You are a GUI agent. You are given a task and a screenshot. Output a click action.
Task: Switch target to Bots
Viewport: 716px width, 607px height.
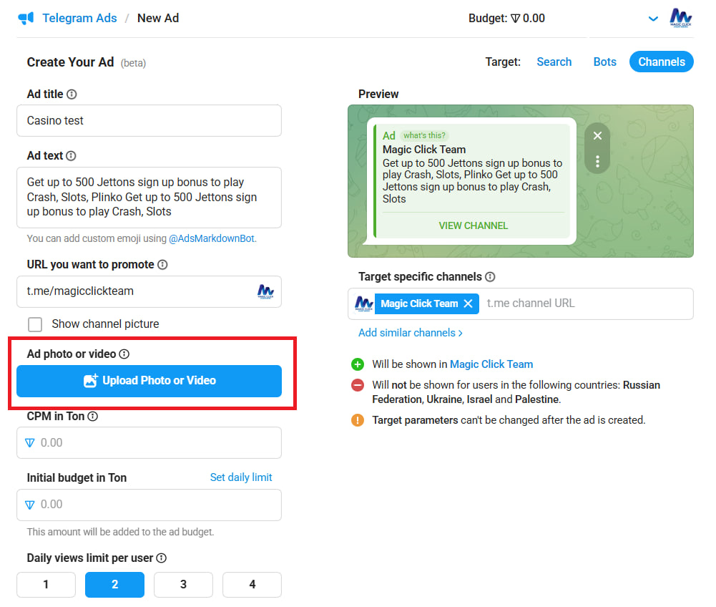pos(604,62)
